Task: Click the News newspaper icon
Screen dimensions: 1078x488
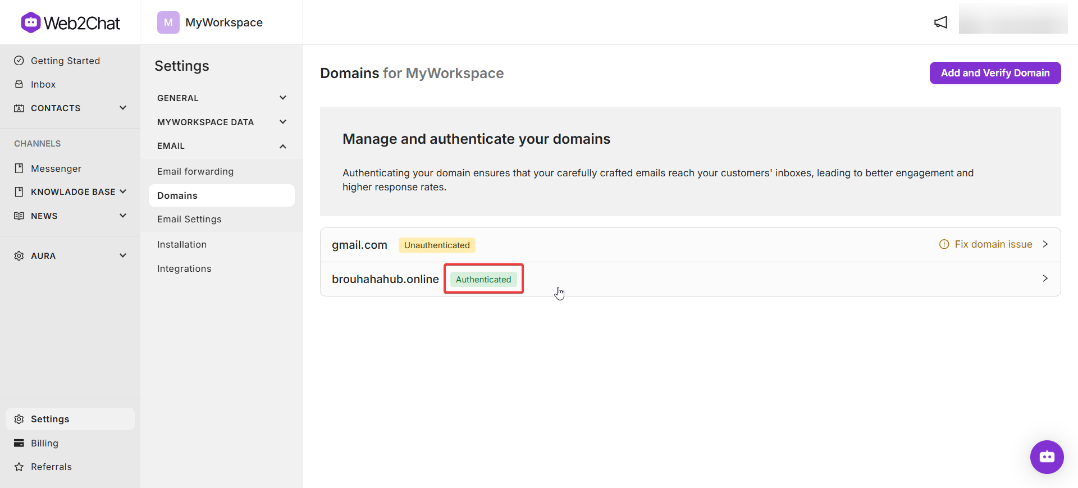Action: (19, 216)
